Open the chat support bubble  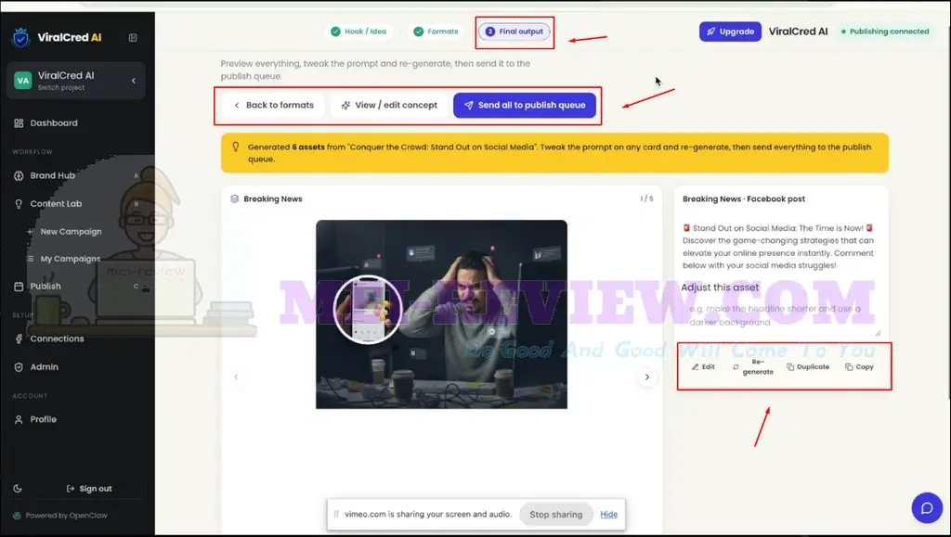click(927, 508)
